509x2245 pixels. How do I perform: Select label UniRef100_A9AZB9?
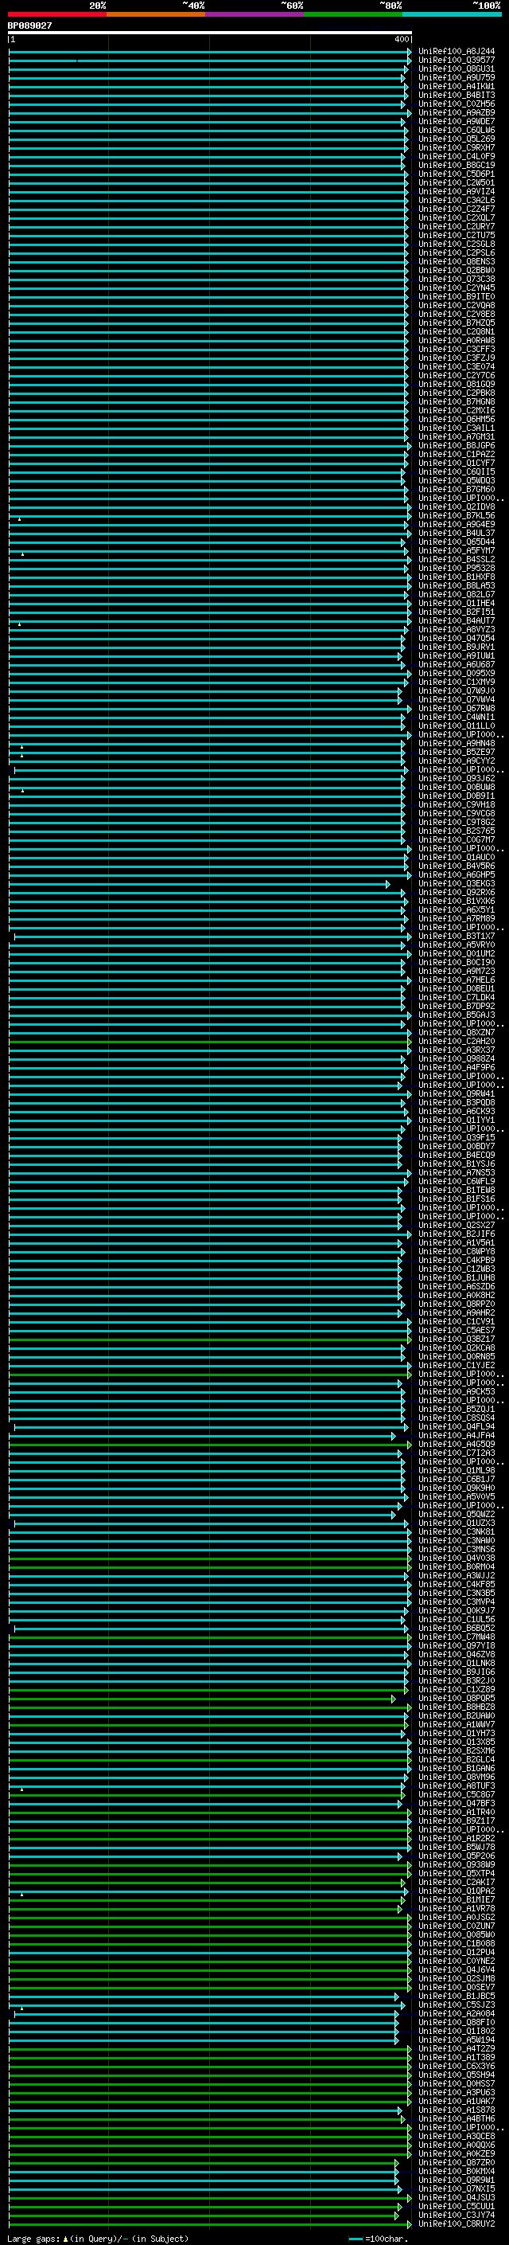[x=457, y=112]
